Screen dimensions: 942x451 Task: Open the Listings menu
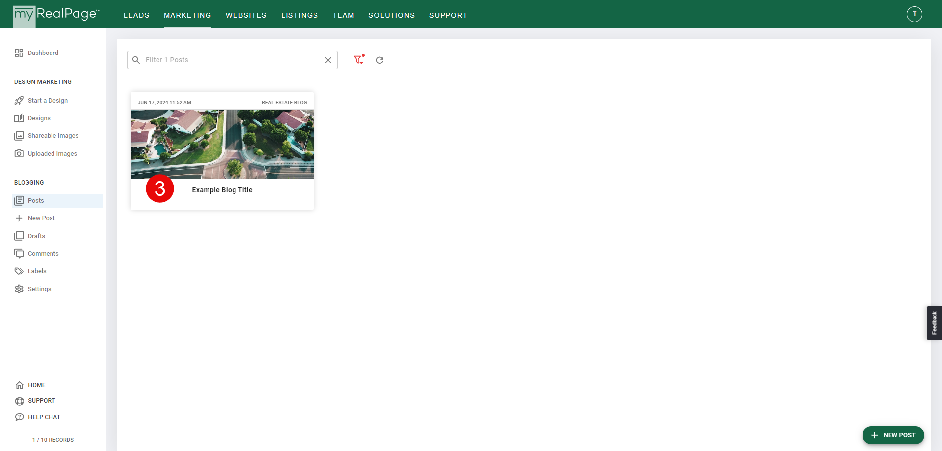pyautogui.click(x=300, y=15)
